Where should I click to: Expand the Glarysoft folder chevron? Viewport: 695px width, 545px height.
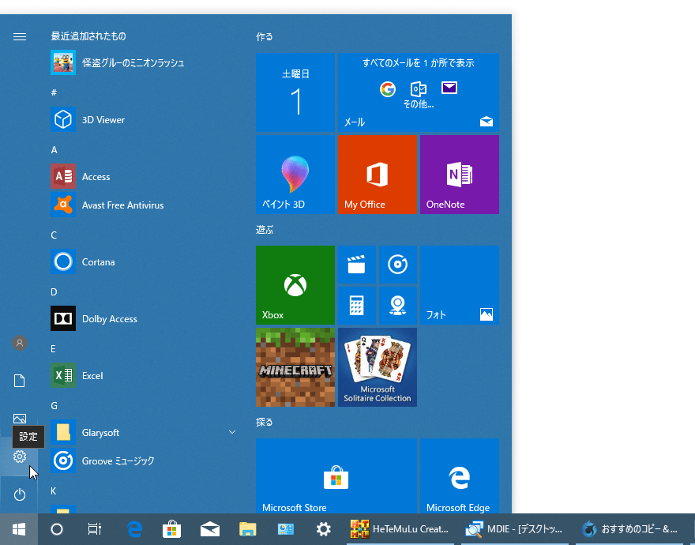232,432
